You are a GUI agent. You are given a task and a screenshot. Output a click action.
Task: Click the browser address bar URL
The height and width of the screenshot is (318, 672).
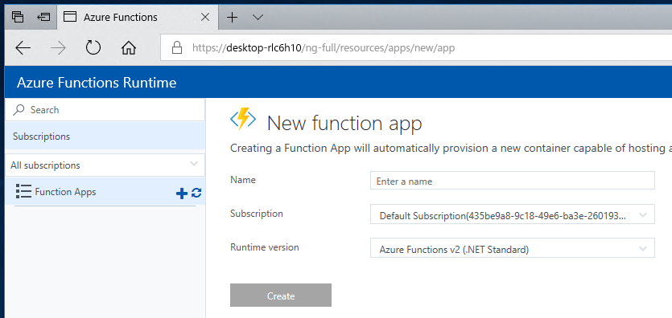pyautogui.click(x=324, y=48)
